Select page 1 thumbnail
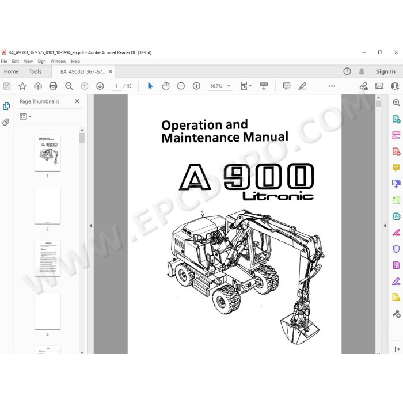The height and width of the screenshot is (403, 403). click(x=48, y=153)
